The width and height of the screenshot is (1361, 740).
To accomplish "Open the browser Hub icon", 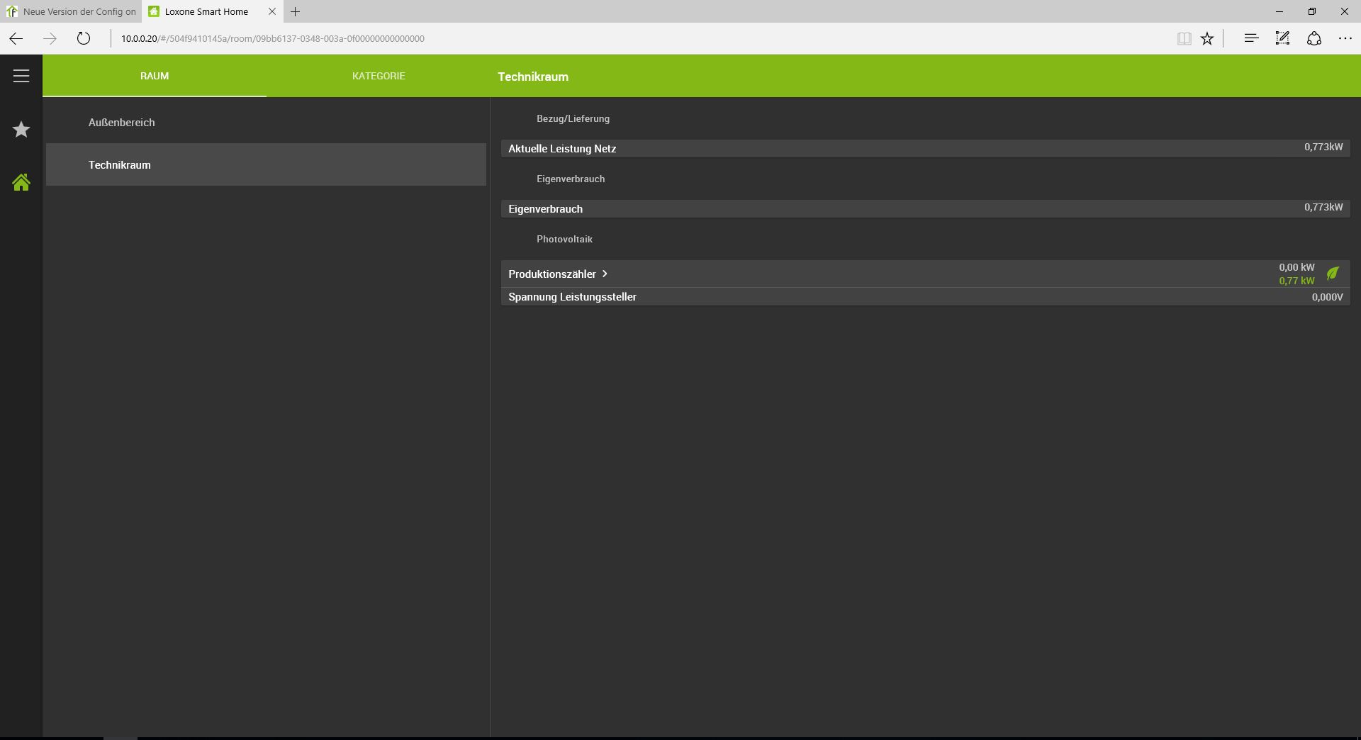I will coord(1251,38).
